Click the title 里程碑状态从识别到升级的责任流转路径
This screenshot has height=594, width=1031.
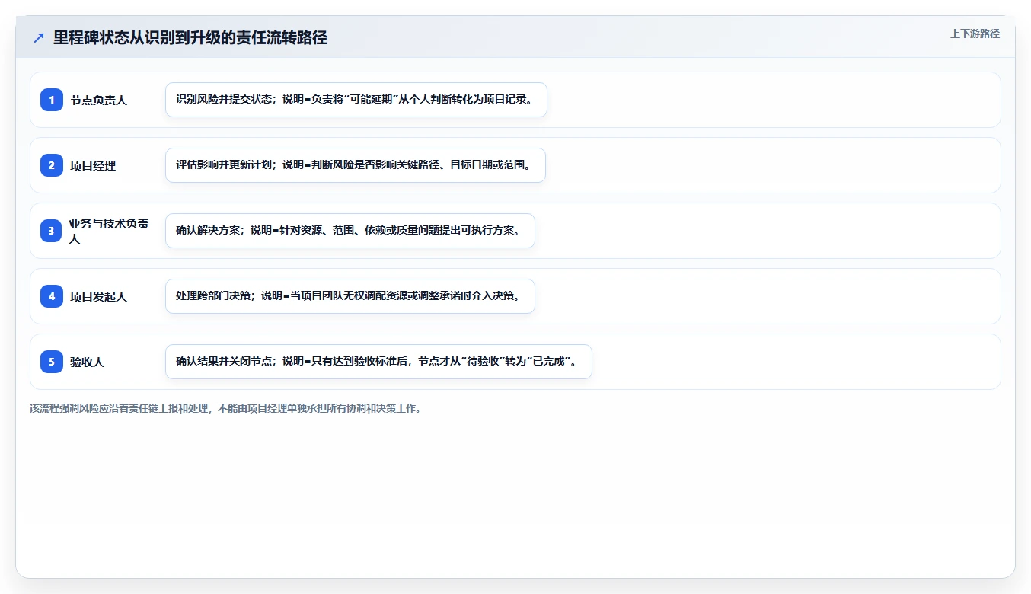point(190,38)
